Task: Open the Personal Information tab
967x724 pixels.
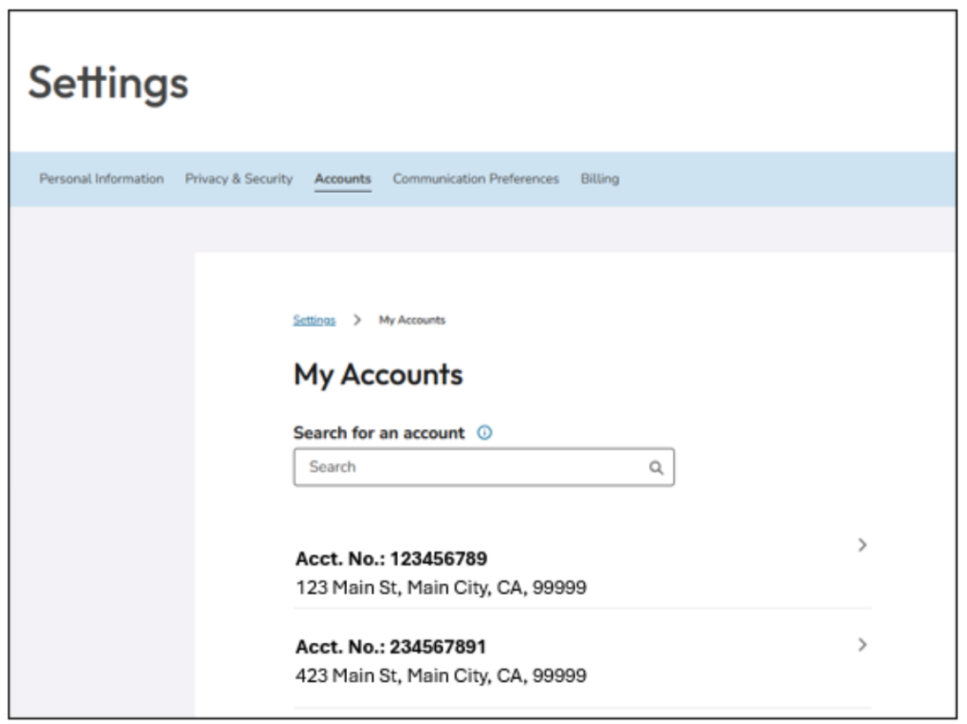Action: tap(102, 179)
